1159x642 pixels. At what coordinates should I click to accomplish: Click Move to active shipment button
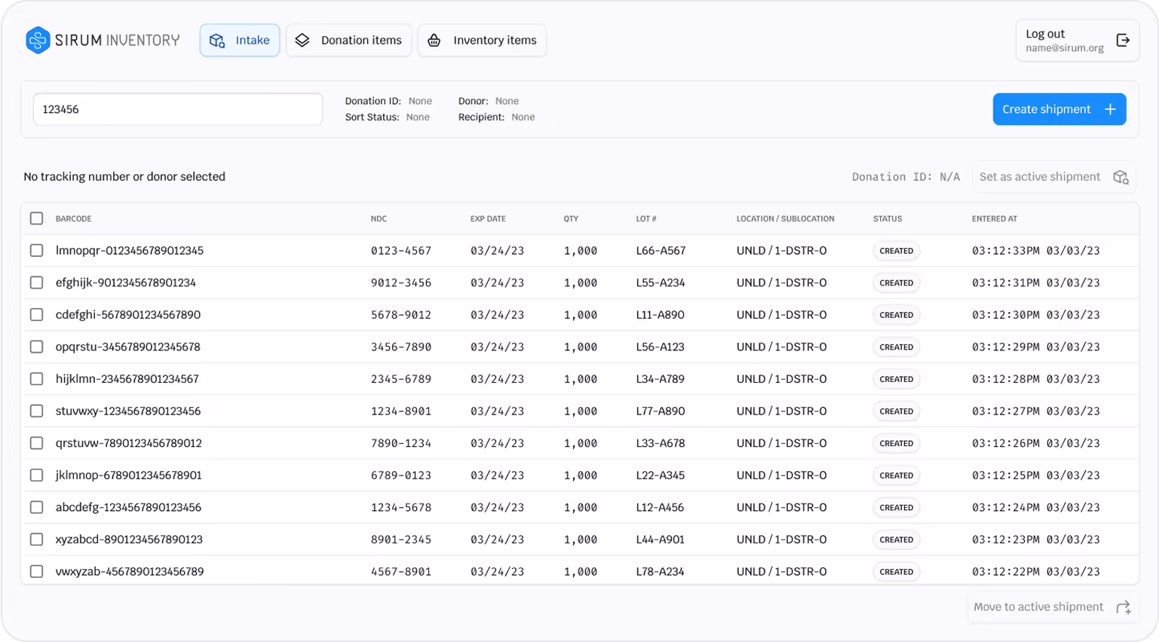pyautogui.click(x=1052, y=607)
